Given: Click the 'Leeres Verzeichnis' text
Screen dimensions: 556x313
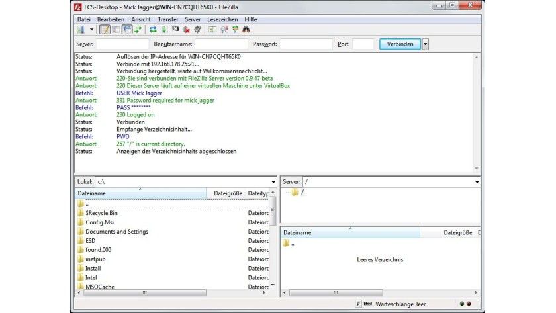Looking at the screenshot, I should pyautogui.click(x=380, y=260).
